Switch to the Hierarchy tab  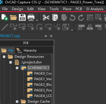point(26,50)
